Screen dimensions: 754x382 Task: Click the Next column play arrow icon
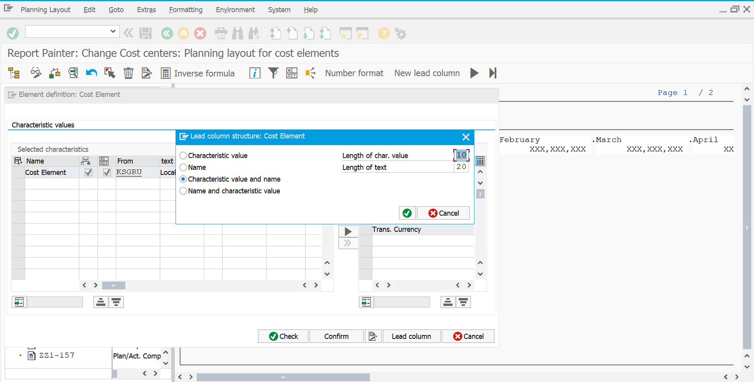coord(474,73)
